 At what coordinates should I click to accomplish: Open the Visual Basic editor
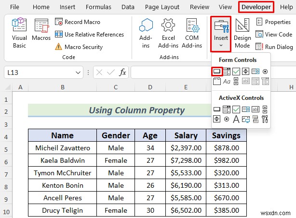point(19,33)
